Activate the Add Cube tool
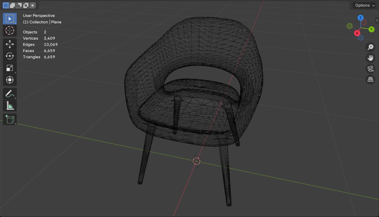Image resolution: width=379 pixels, height=217 pixels. click(10, 119)
